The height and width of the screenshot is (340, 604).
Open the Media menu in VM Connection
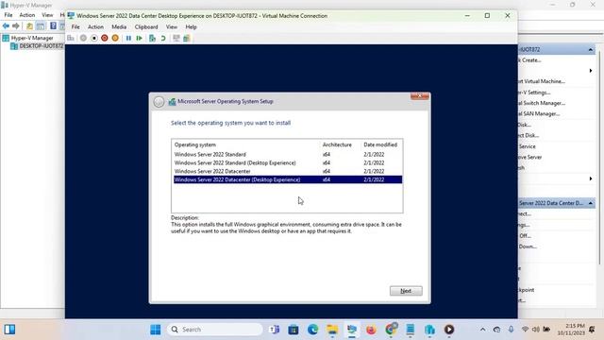click(x=119, y=27)
